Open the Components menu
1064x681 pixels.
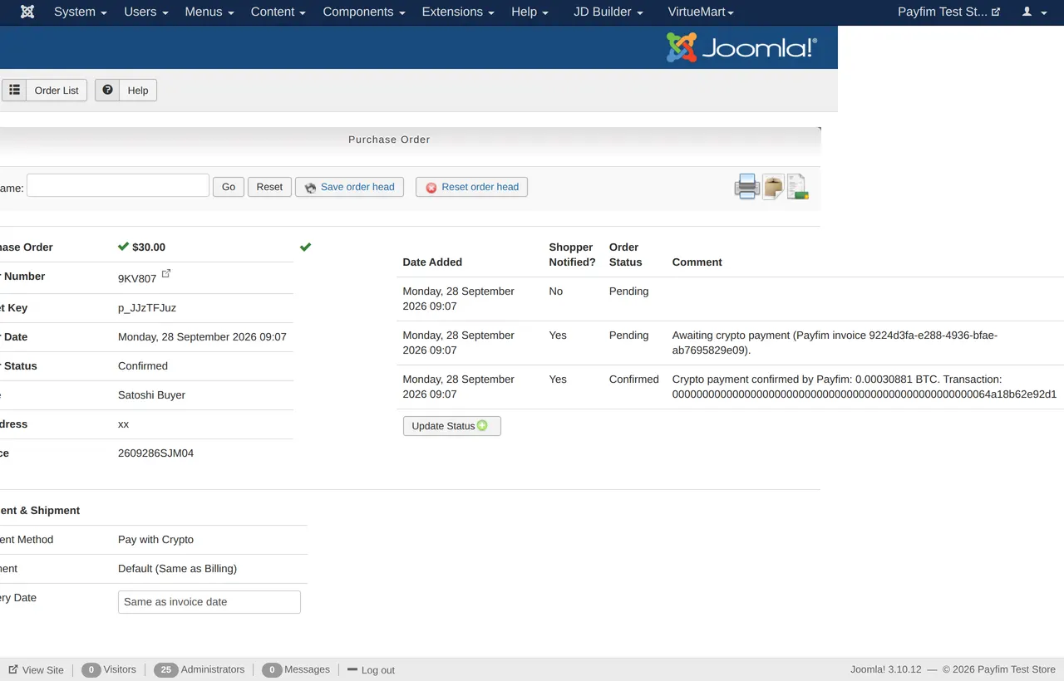(364, 12)
